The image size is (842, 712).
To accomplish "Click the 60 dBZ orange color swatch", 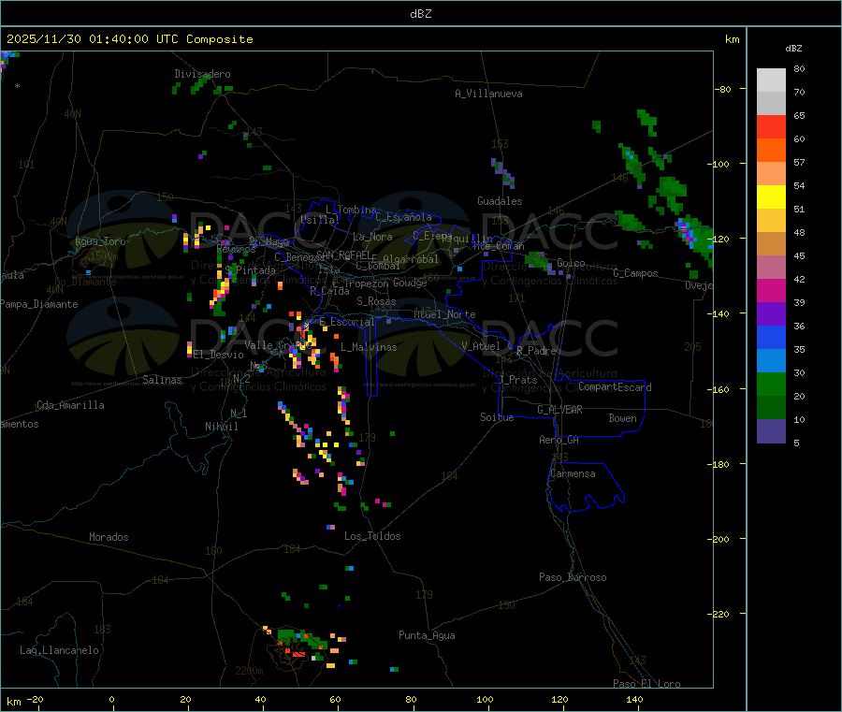I will point(771,151).
